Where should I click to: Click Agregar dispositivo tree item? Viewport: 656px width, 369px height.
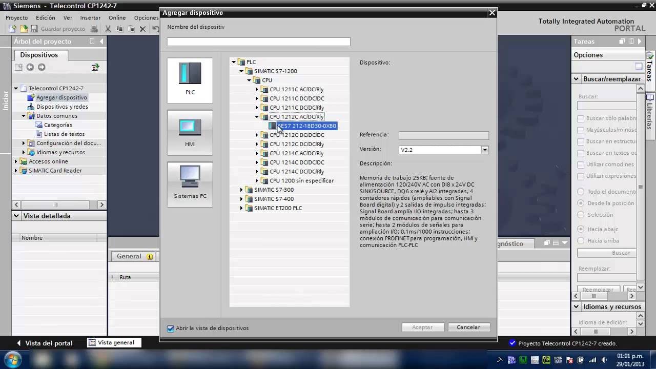pos(61,97)
